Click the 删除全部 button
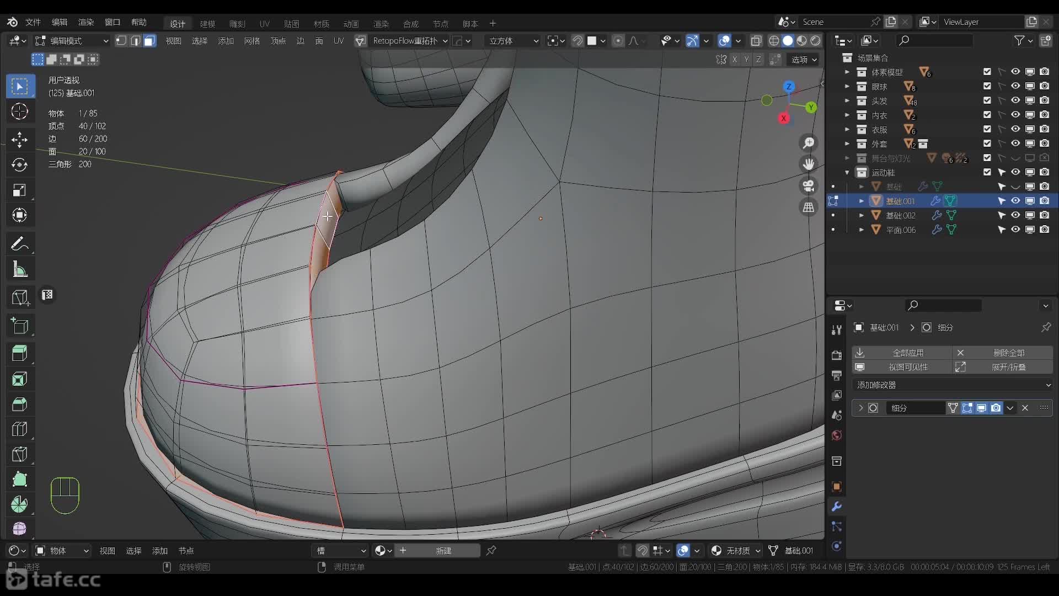The image size is (1059, 596). pos(1003,353)
